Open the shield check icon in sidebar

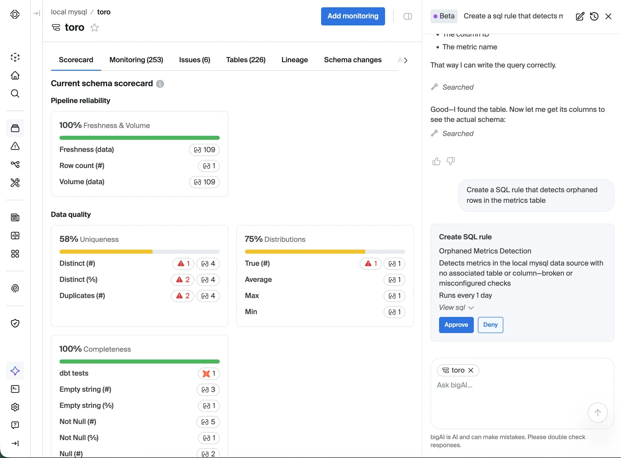[15, 323]
